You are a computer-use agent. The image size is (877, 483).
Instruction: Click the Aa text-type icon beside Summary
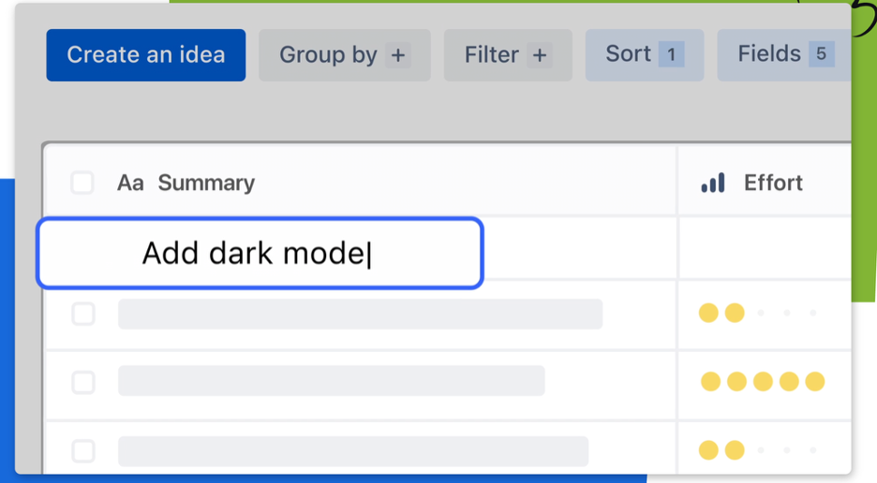[x=130, y=183]
